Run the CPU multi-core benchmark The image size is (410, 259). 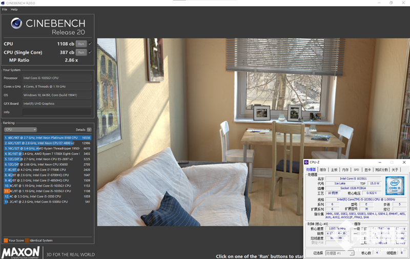[81, 44]
